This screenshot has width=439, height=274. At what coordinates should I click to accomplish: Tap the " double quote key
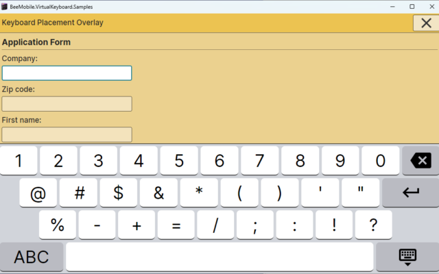(360, 192)
